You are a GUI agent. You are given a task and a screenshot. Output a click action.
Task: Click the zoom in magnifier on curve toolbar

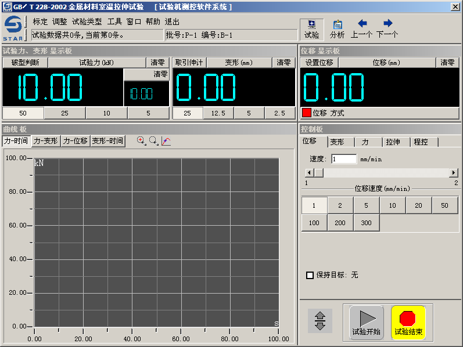click(141, 140)
